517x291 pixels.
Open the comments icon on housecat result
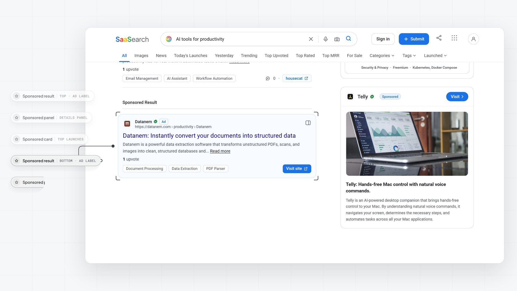[268, 78]
